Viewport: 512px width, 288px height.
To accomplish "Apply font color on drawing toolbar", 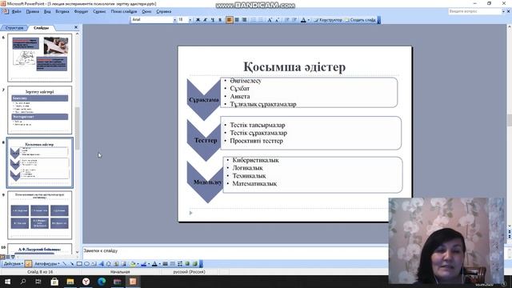I will click(x=154, y=263).
